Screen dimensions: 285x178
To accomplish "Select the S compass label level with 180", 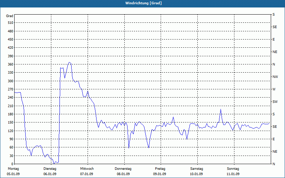I will tap(274, 114).
